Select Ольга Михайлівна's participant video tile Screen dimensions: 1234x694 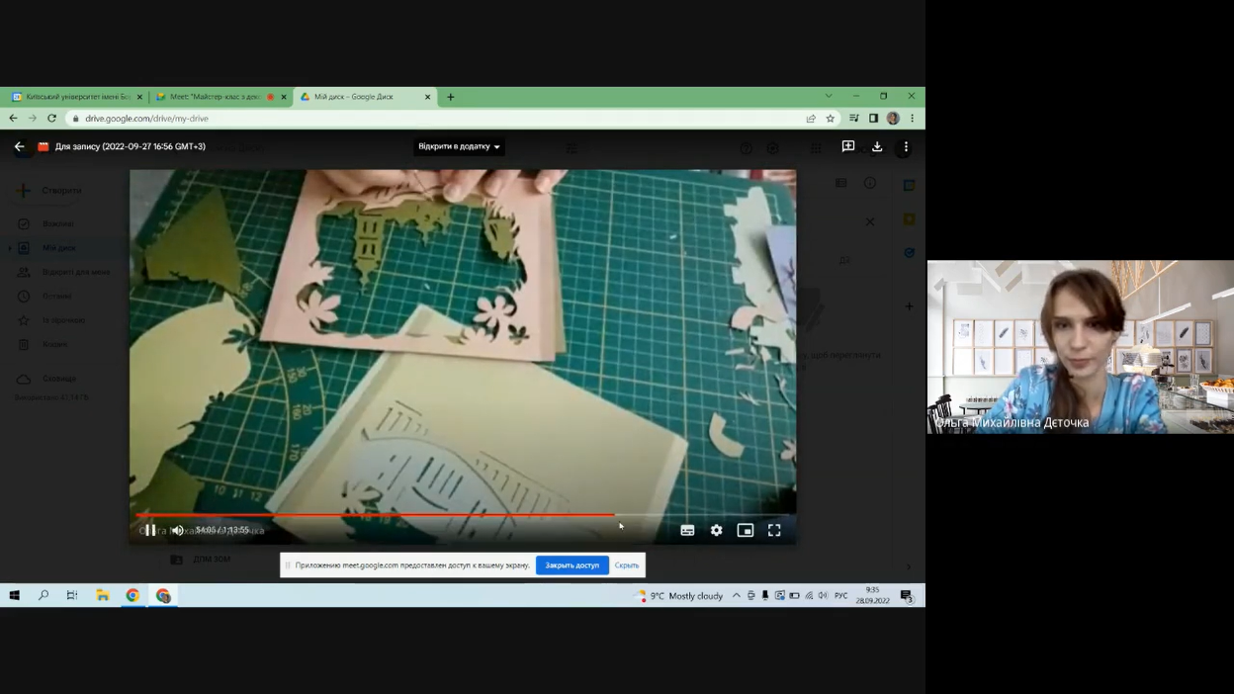click(x=1080, y=347)
